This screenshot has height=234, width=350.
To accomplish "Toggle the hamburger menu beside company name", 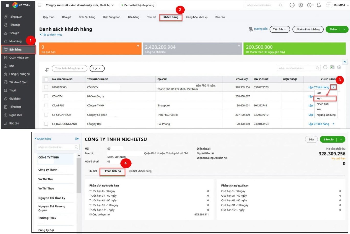I will pyautogui.click(x=40, y=5).
